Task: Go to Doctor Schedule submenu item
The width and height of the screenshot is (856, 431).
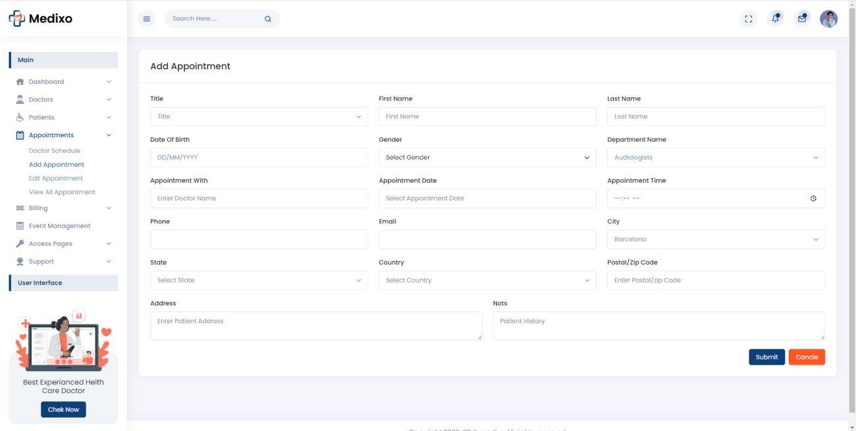Action: (x=55, y=151)
